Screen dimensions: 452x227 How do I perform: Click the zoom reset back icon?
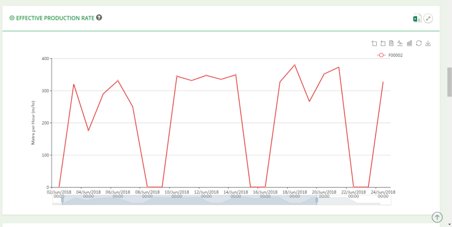coord(383,43)
